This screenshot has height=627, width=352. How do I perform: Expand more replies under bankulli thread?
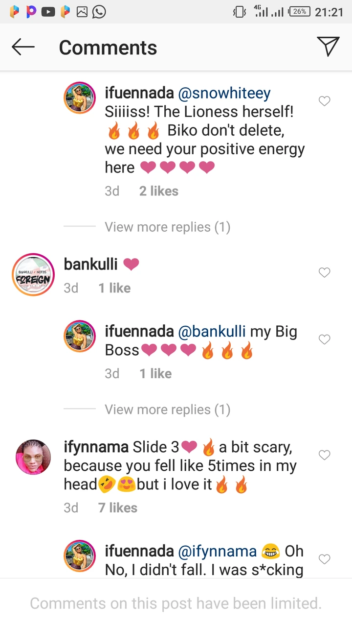[x=167, y=410]
